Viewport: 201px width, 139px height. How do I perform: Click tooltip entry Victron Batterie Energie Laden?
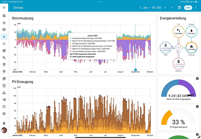[88, 51]
